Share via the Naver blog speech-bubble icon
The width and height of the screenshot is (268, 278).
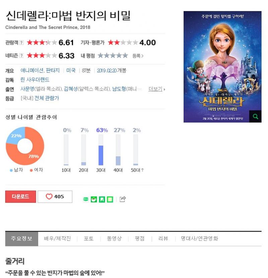pos(86,199)
